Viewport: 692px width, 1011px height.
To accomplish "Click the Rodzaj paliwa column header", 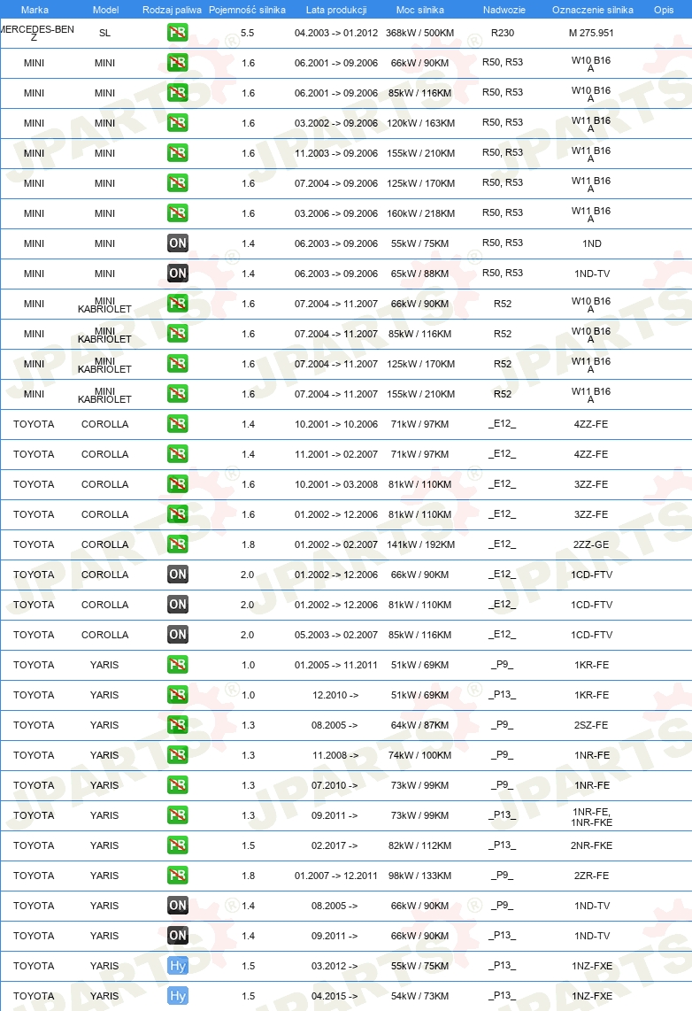I will pyautogui.click(x=172, y=10).
